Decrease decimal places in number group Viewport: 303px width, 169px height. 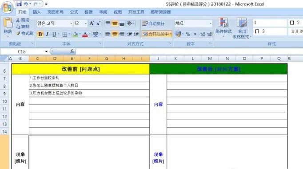209,34
